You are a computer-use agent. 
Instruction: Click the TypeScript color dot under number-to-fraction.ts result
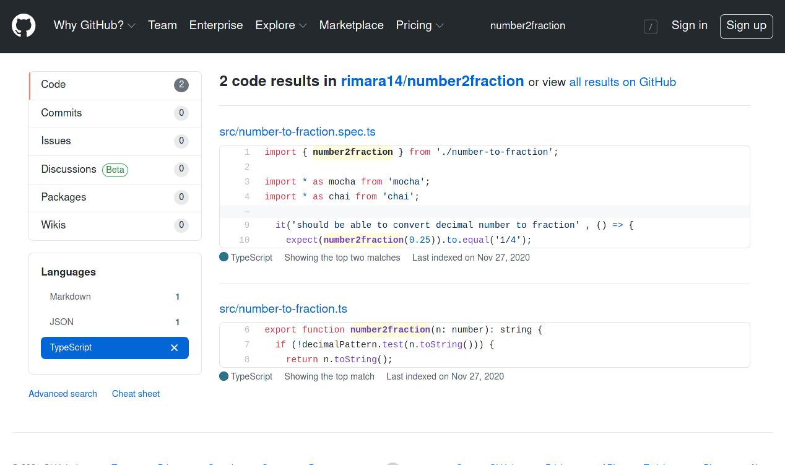[x=224, y=376]
